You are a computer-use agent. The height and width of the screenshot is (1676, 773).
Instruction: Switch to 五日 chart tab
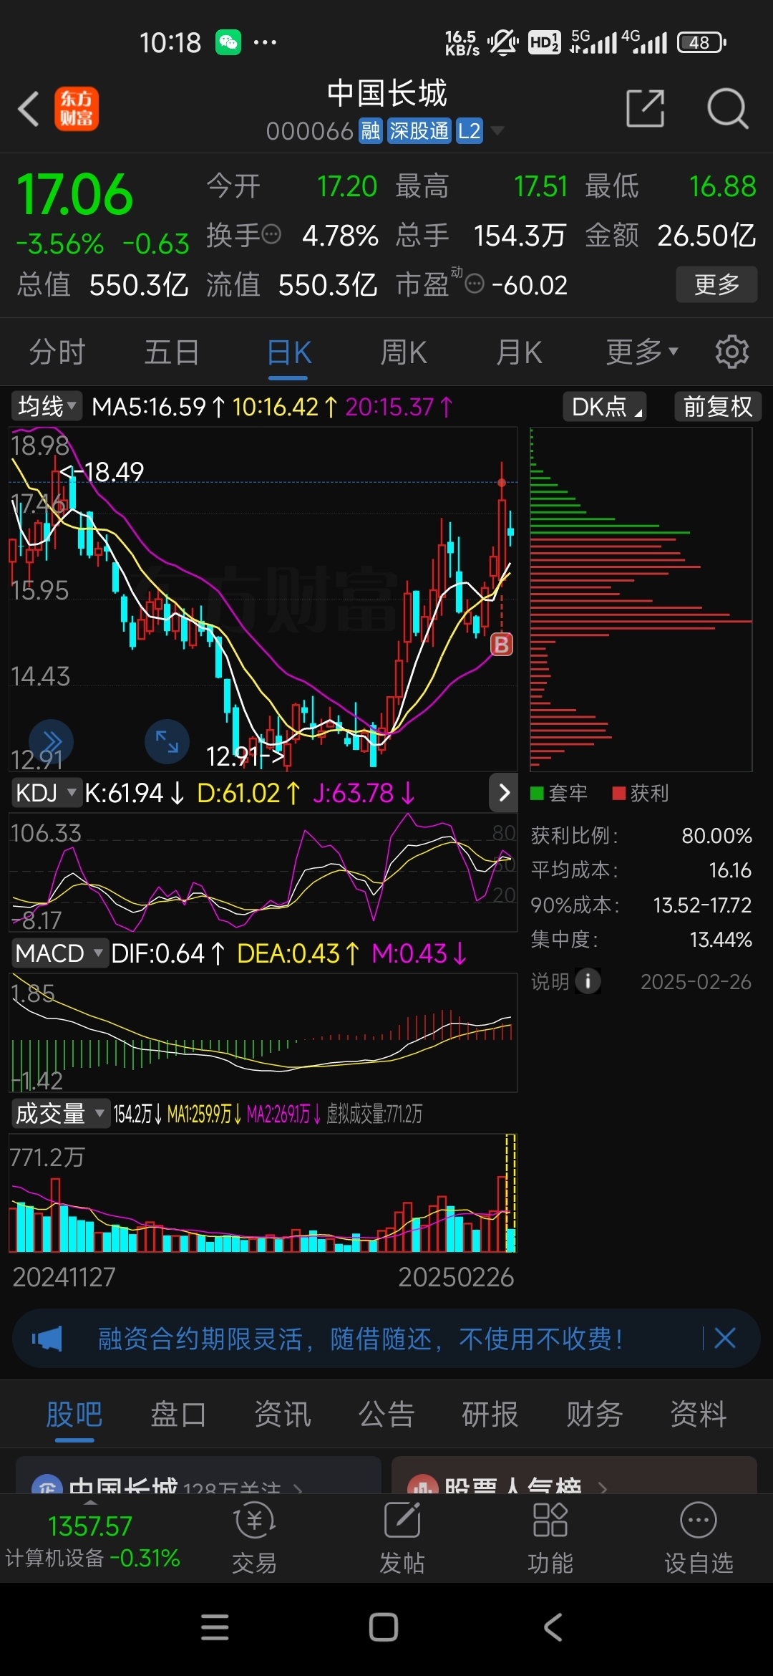click(x=172, y=352)
